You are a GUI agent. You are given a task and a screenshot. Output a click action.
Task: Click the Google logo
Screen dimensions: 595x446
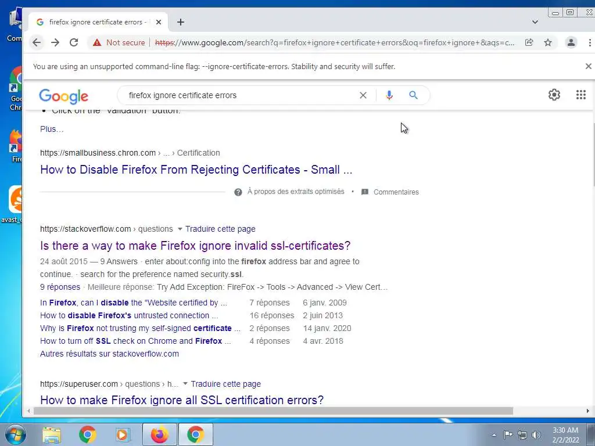tap(64, 96)
